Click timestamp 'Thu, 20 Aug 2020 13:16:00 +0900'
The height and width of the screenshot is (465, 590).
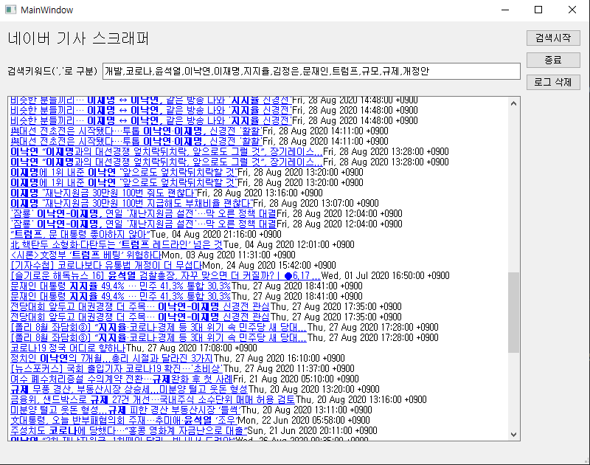[361, 400]
